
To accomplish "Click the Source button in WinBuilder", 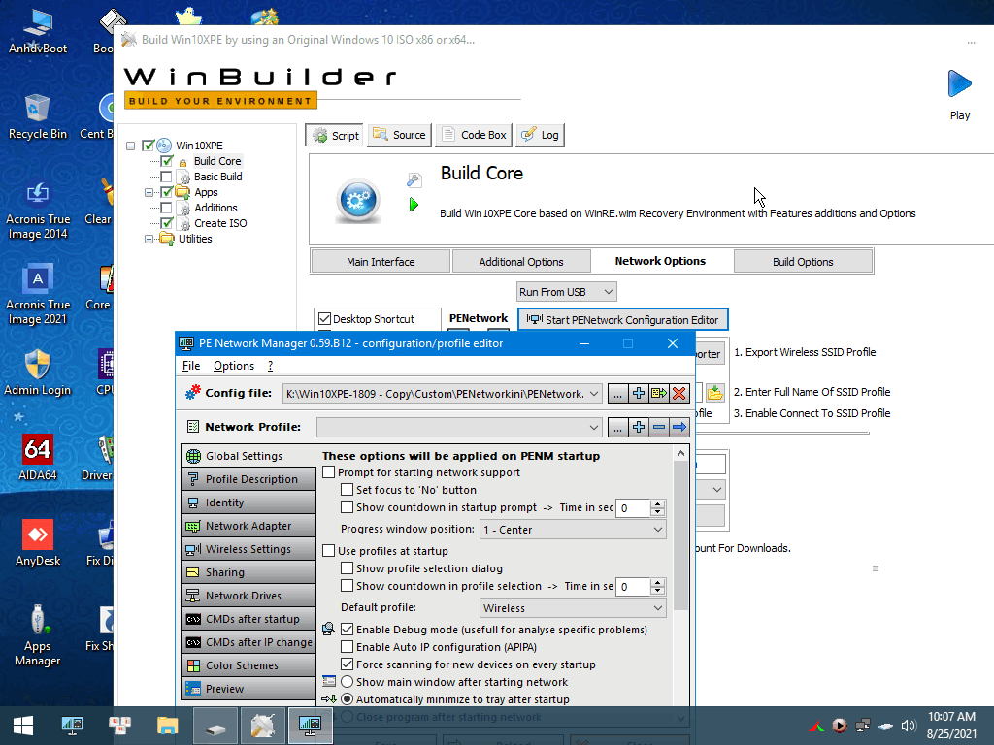I will [399, 135].
